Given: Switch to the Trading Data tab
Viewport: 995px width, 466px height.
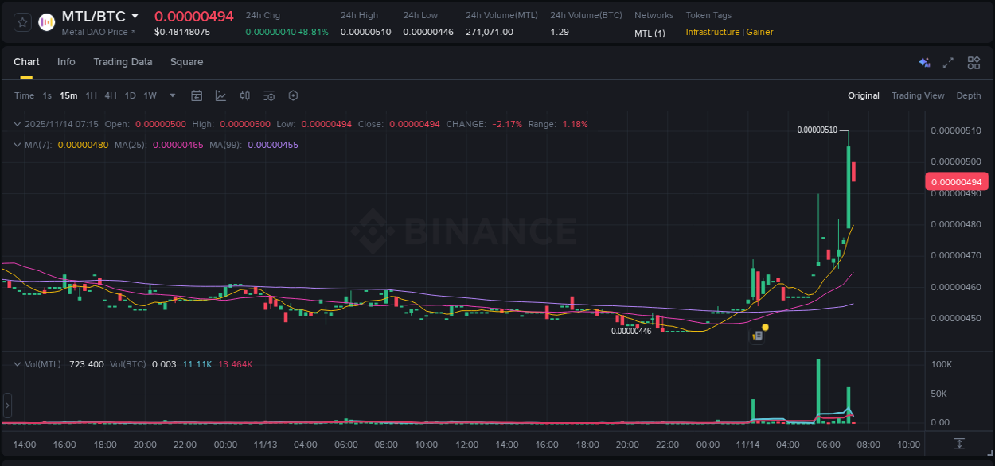Looking at the screenshot, I should (123, 62).
